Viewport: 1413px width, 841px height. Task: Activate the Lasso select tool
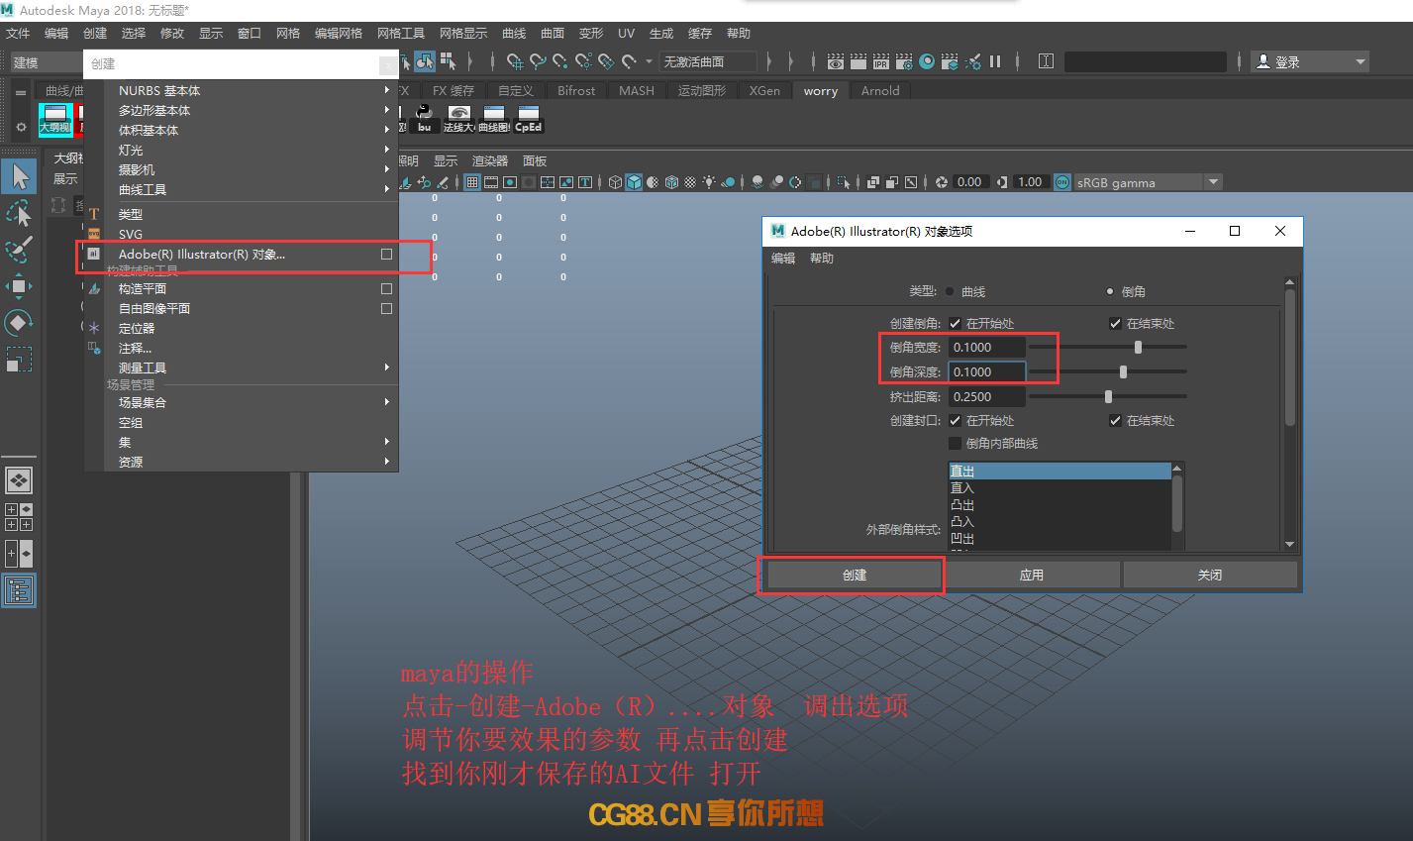click(20, 213)
